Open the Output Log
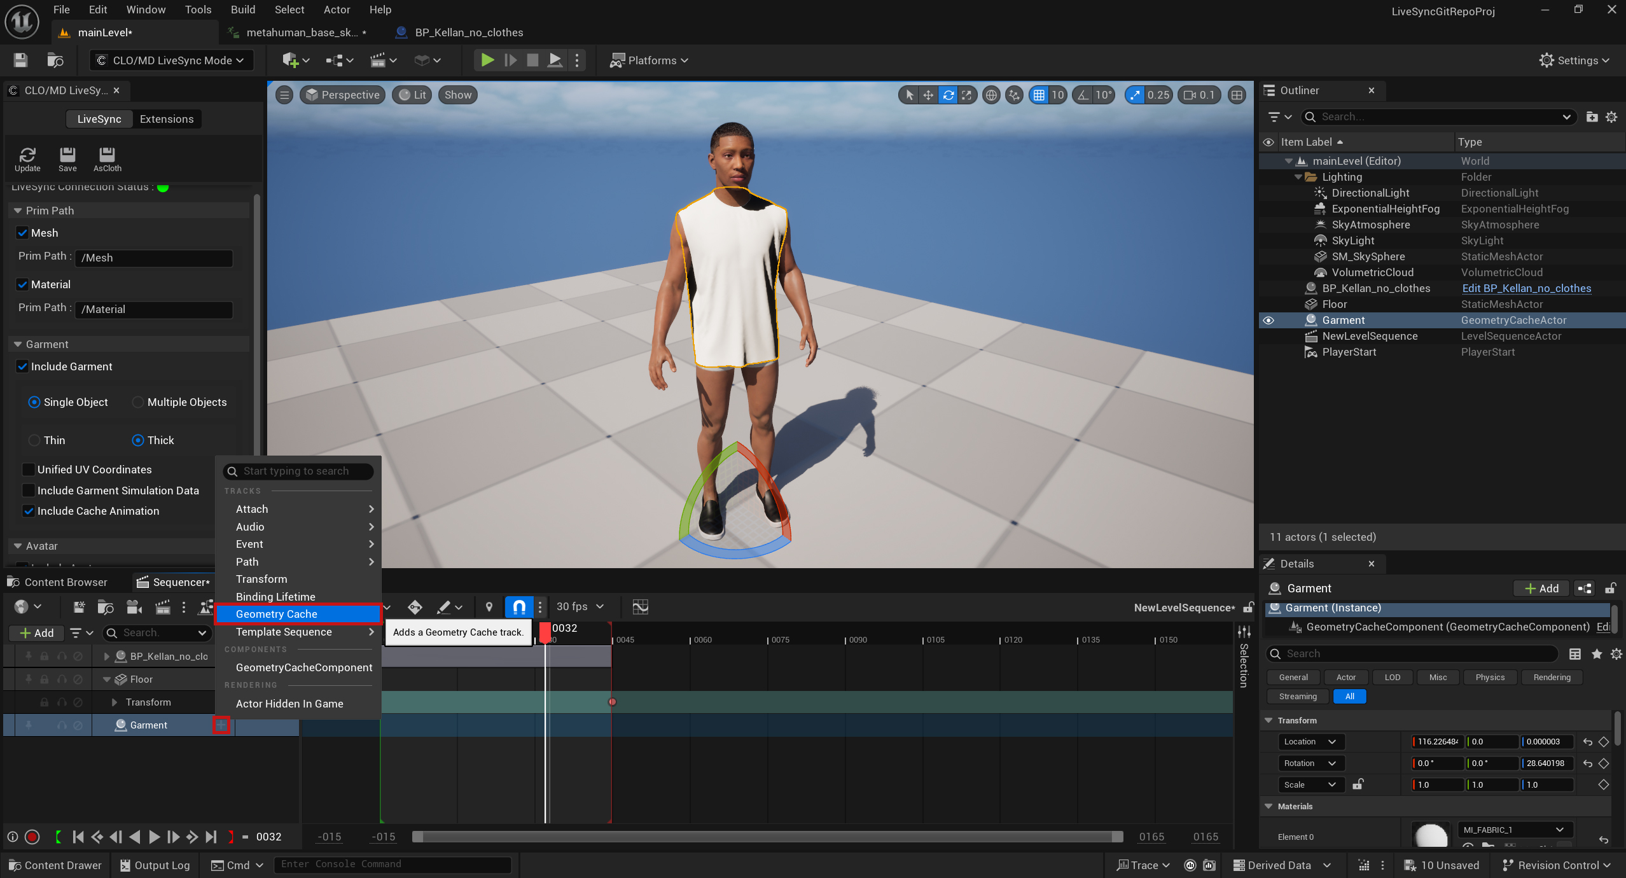The height and width of the screenshot is (878, 1626). pos(155,865)
